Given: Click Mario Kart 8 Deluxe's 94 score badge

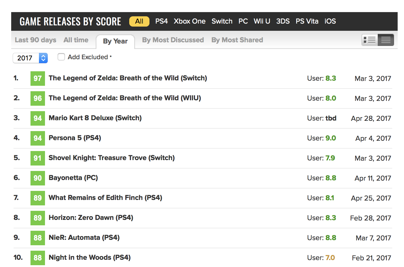Looking at the screenshot, I should pyautogui.click(x=38, y=118).
